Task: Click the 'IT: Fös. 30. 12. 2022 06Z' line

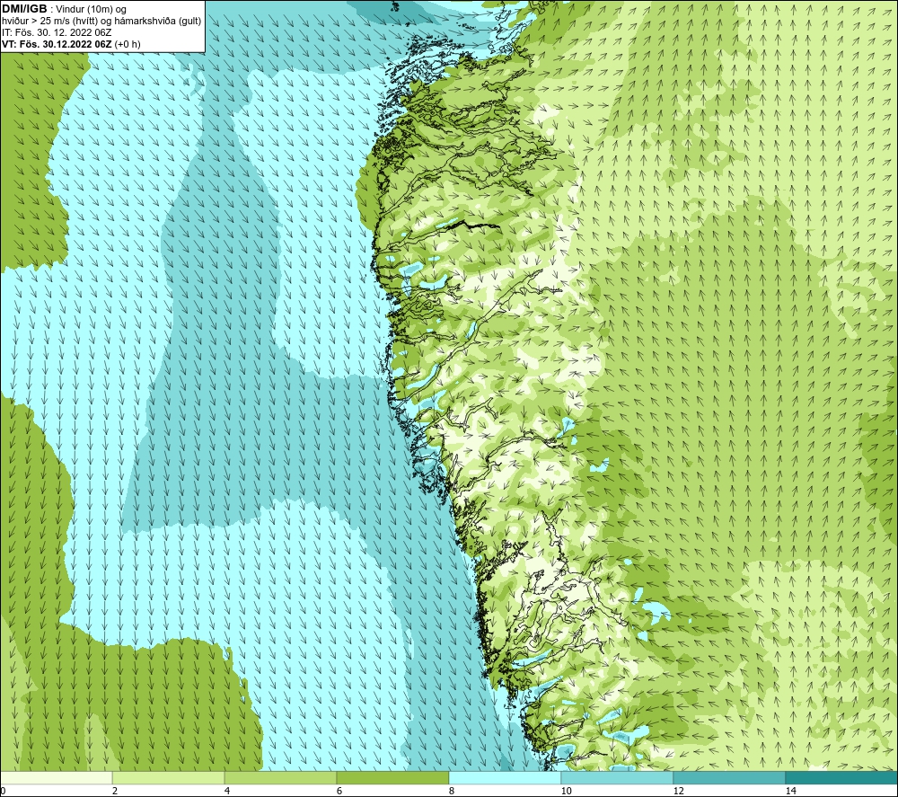Action: click(57, 32)
